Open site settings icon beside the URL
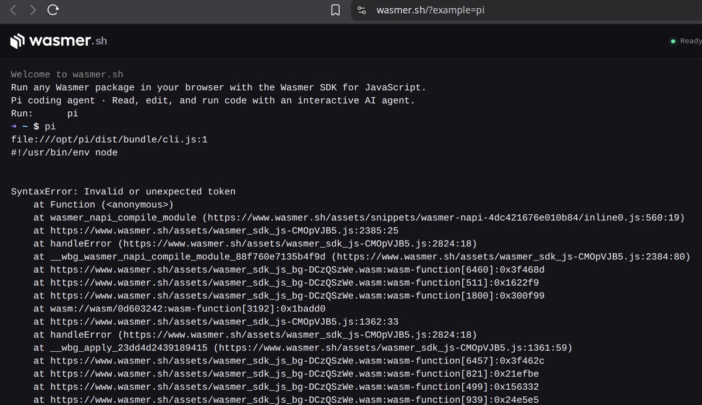 click(362, 10)
